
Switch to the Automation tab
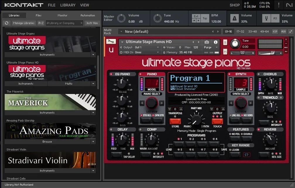coord(88,16)
